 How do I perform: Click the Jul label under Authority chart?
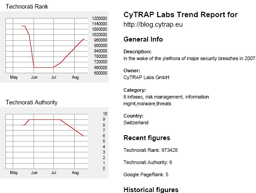53,173
